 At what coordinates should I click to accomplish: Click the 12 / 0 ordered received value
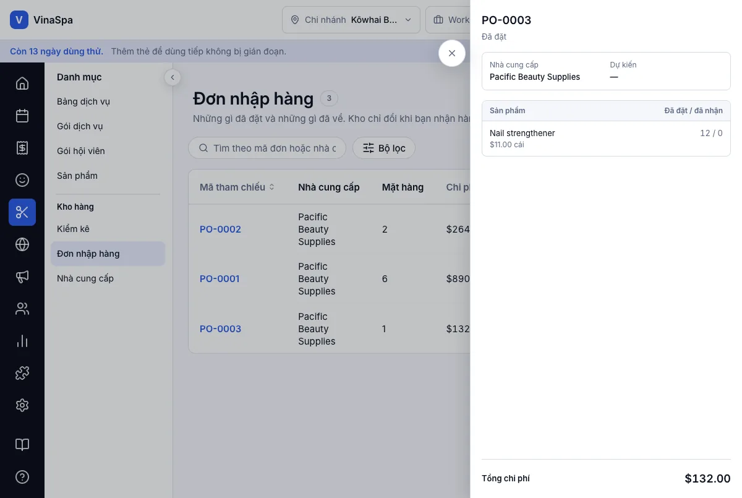click(x=711, y=133)
